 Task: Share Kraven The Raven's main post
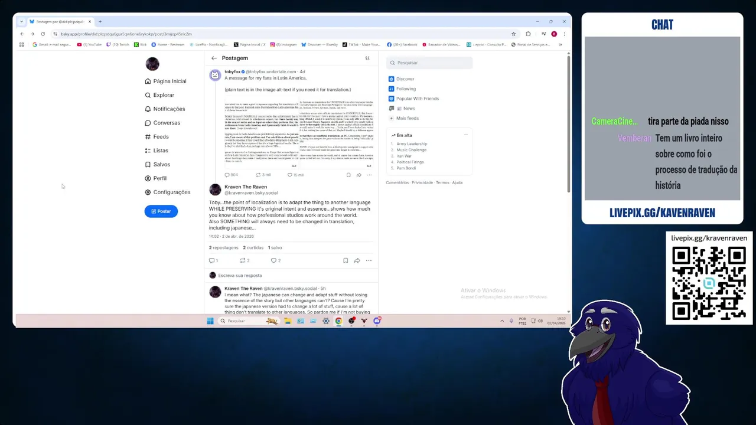click(357, 260)
